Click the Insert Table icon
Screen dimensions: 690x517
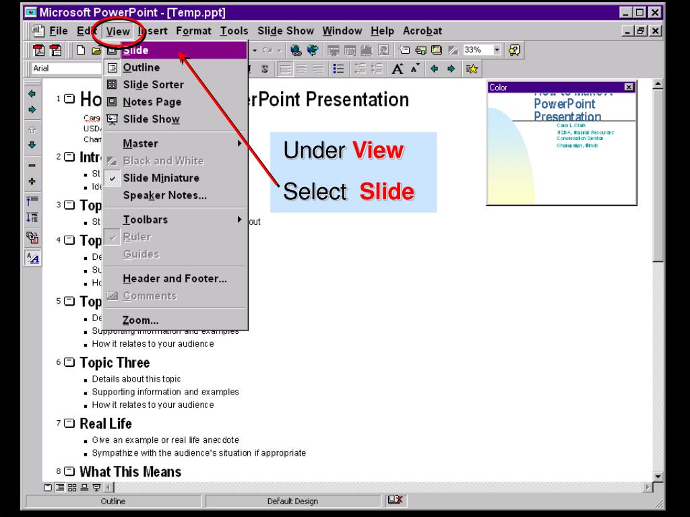(x=333, y=50)
